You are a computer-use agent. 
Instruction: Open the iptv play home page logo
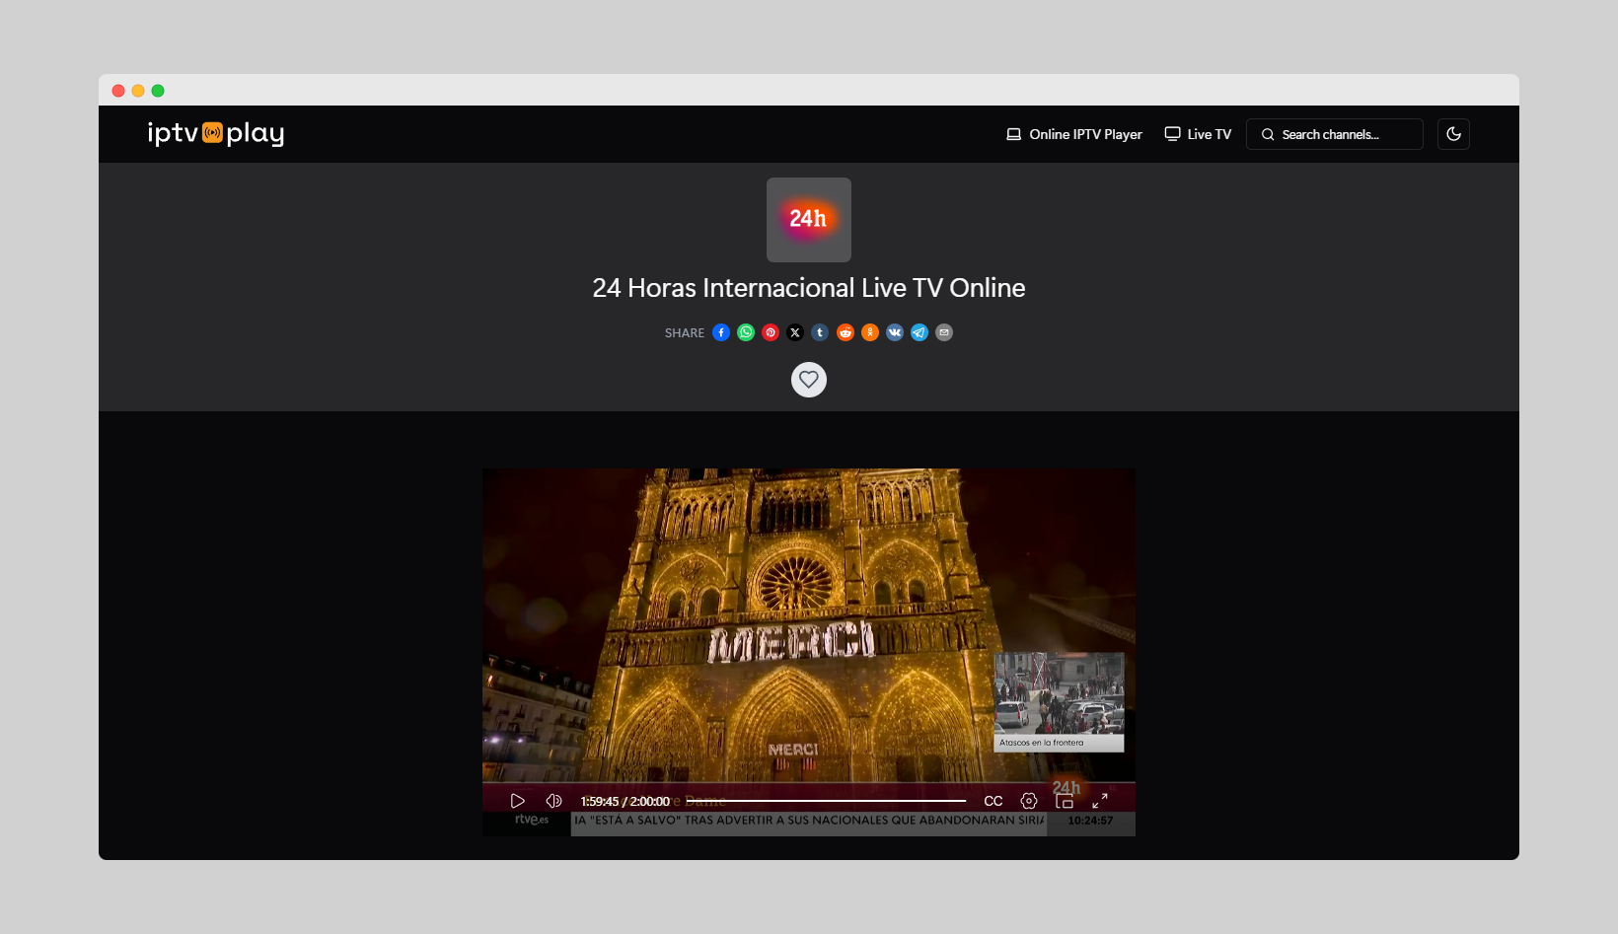pyautogui.click(x=213, y=134)
